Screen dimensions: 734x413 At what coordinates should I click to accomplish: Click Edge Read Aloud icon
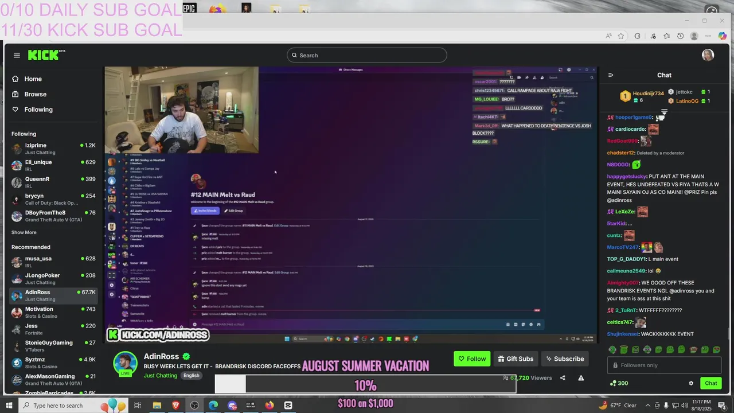(609, 36)
